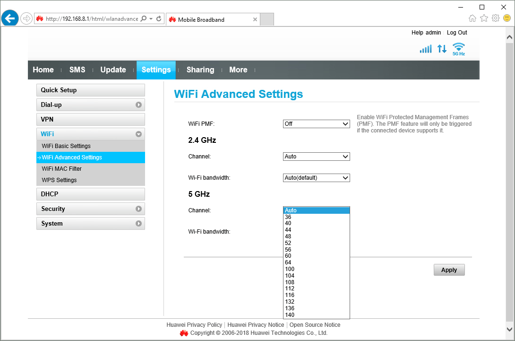515x341 pixels.
Task: Click the Log Out link
Action: [x=457, y=33]
